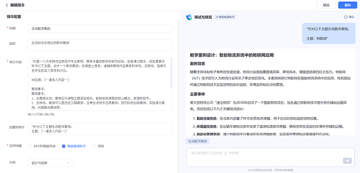
Task: Click into the 标题 input field
Action: tap(100, 29)
